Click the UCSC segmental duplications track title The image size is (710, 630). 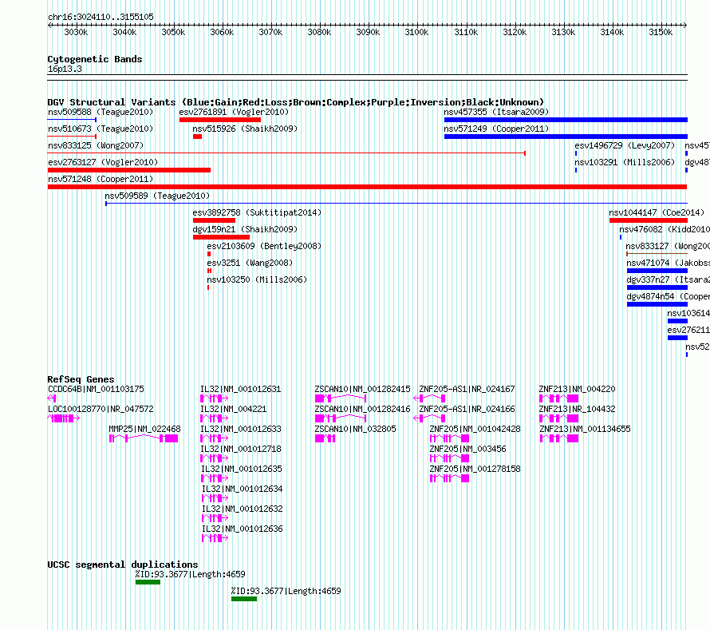[x=123, y=565]
